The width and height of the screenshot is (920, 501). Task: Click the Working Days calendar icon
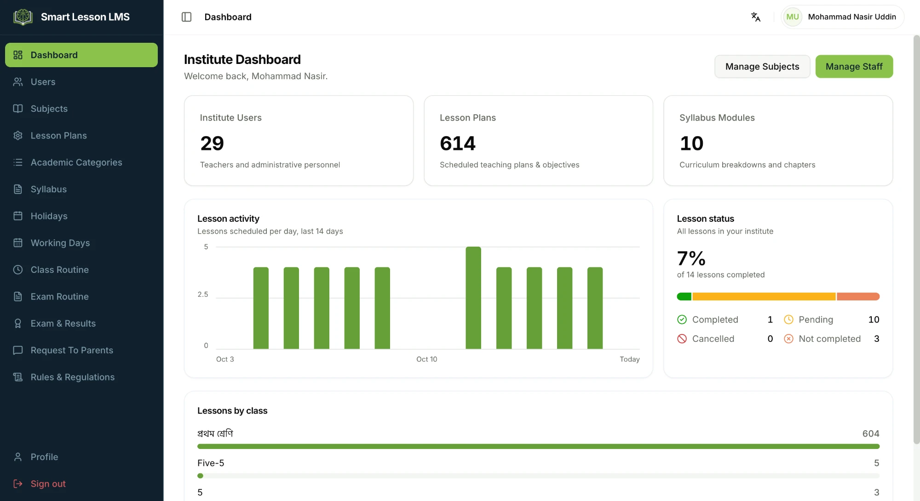(x=18, y=243)
